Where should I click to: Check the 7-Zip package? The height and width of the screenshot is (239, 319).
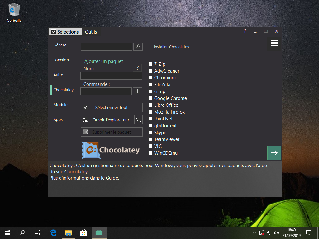click(x=150, y=64)
